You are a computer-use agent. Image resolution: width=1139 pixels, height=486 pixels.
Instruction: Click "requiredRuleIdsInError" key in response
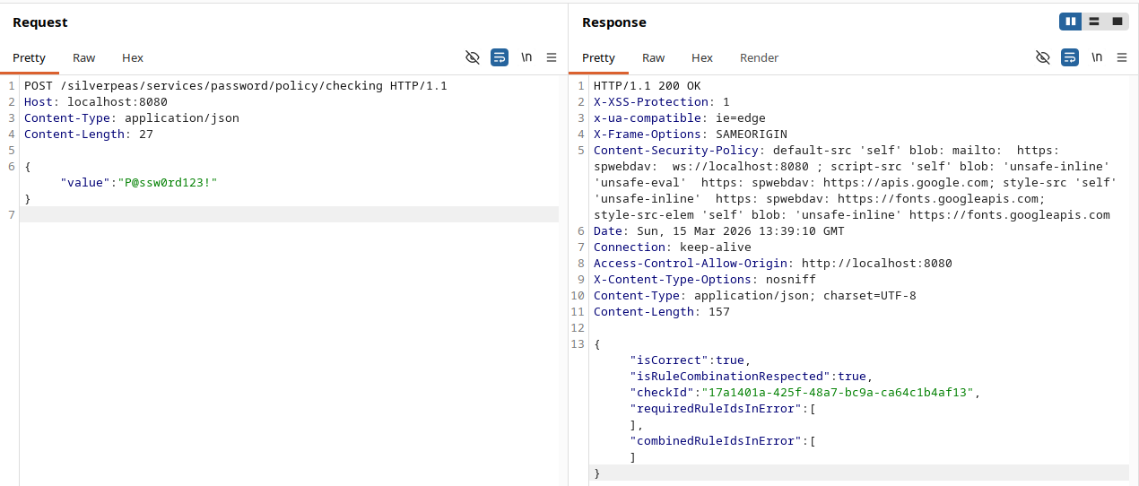(x=716, y=409)
